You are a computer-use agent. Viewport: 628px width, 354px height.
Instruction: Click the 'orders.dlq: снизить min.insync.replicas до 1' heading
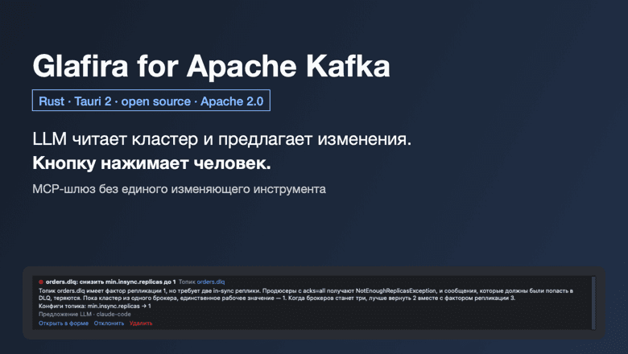[x=110, y=282]
